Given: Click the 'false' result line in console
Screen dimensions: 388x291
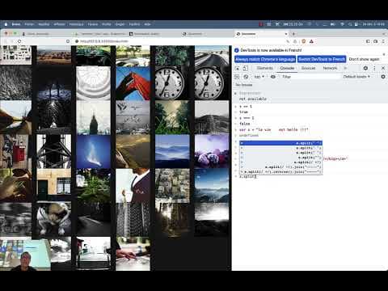Looking at the screenshot, I should pyautogui.click(x=245, y=124).
